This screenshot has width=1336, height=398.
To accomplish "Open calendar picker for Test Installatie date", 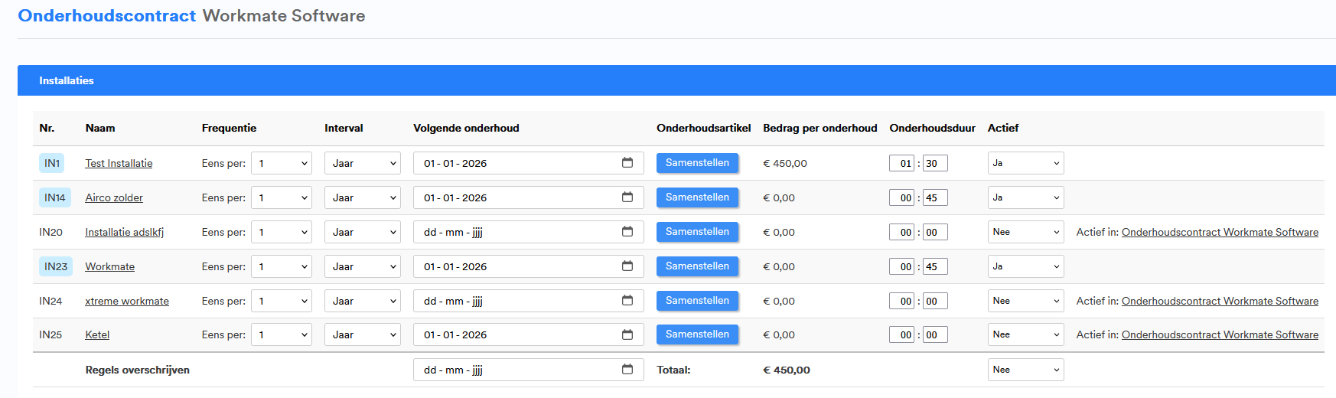I will pyautogui.click(x=627, y=163).
